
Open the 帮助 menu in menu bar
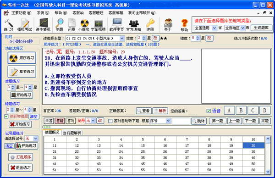point(61,13)
